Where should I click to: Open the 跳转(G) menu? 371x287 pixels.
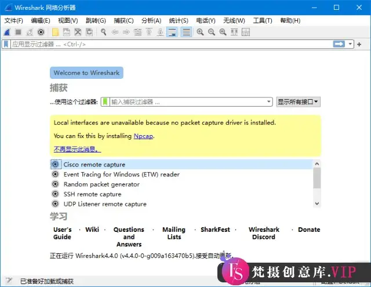tap(96, 21)
